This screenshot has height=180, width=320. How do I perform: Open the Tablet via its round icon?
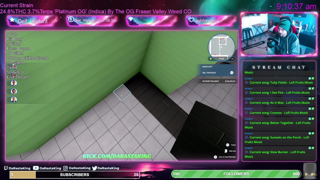click(227, 145)
